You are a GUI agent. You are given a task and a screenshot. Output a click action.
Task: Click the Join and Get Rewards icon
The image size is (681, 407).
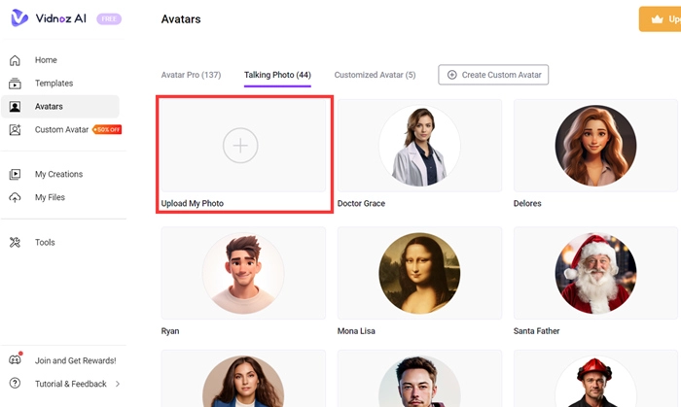pos(15,360)
